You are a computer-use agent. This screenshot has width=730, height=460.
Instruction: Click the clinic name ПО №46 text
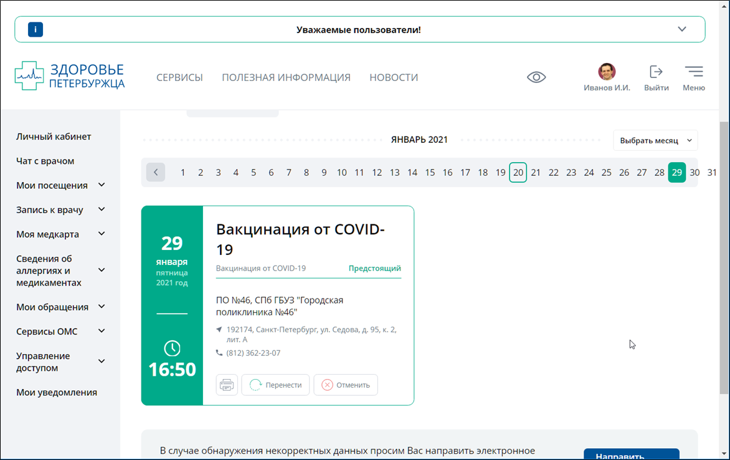pyautogui.click(x=280, y=306)
